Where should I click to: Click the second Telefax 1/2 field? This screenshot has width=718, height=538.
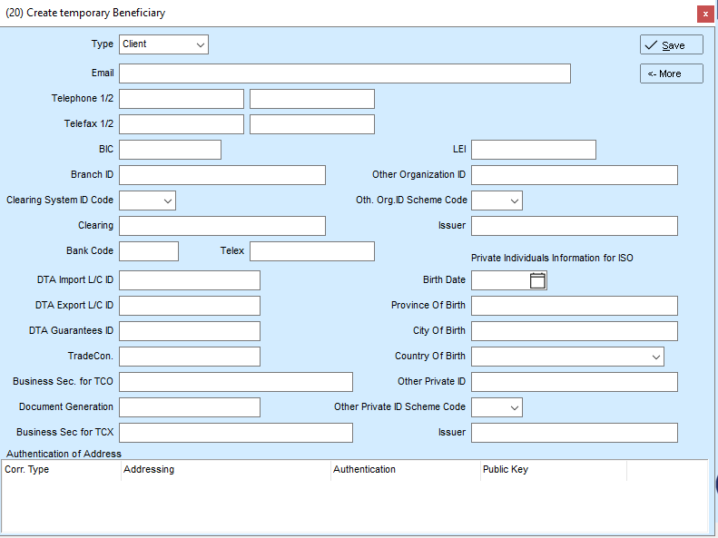tap(312, 124)
